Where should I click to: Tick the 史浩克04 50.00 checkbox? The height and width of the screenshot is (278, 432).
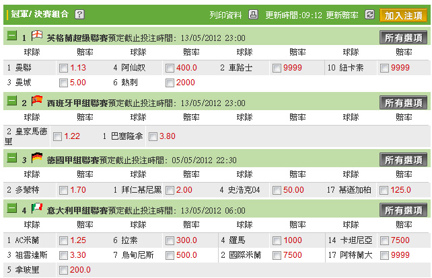[277, 190]
